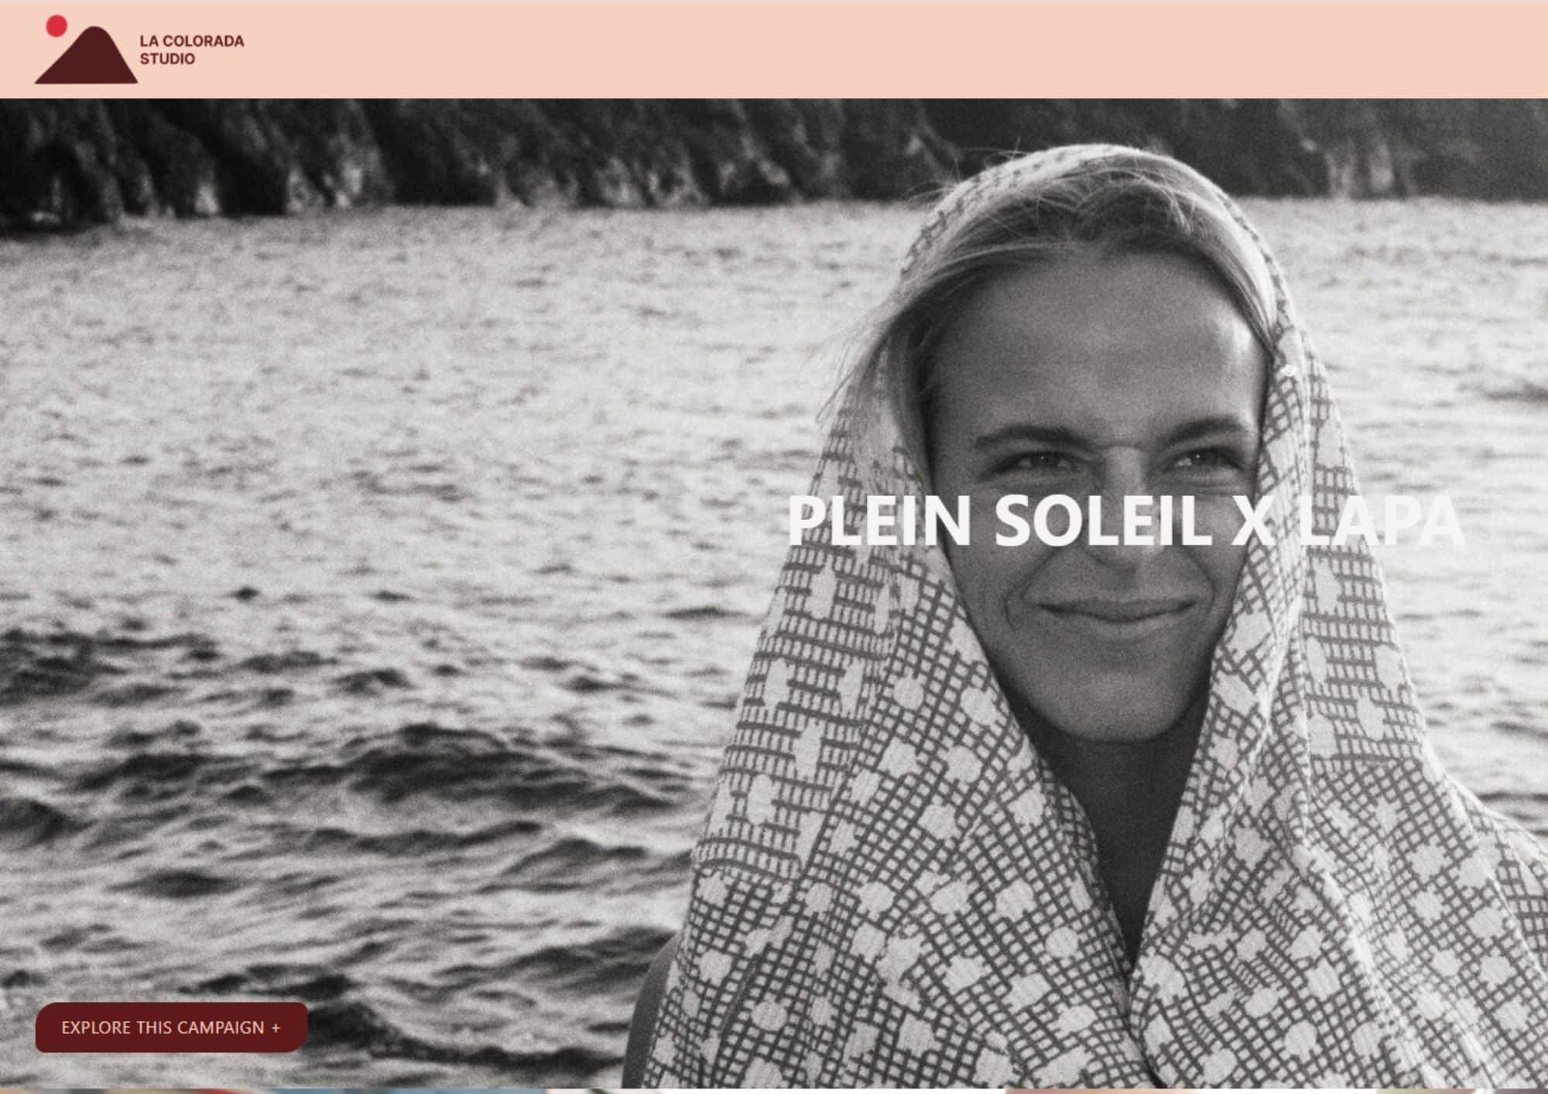The width and height of the screenshot is (1548, 1094).
Task: Click the rocky cliffs behind the water
Action: coord(464,155)
